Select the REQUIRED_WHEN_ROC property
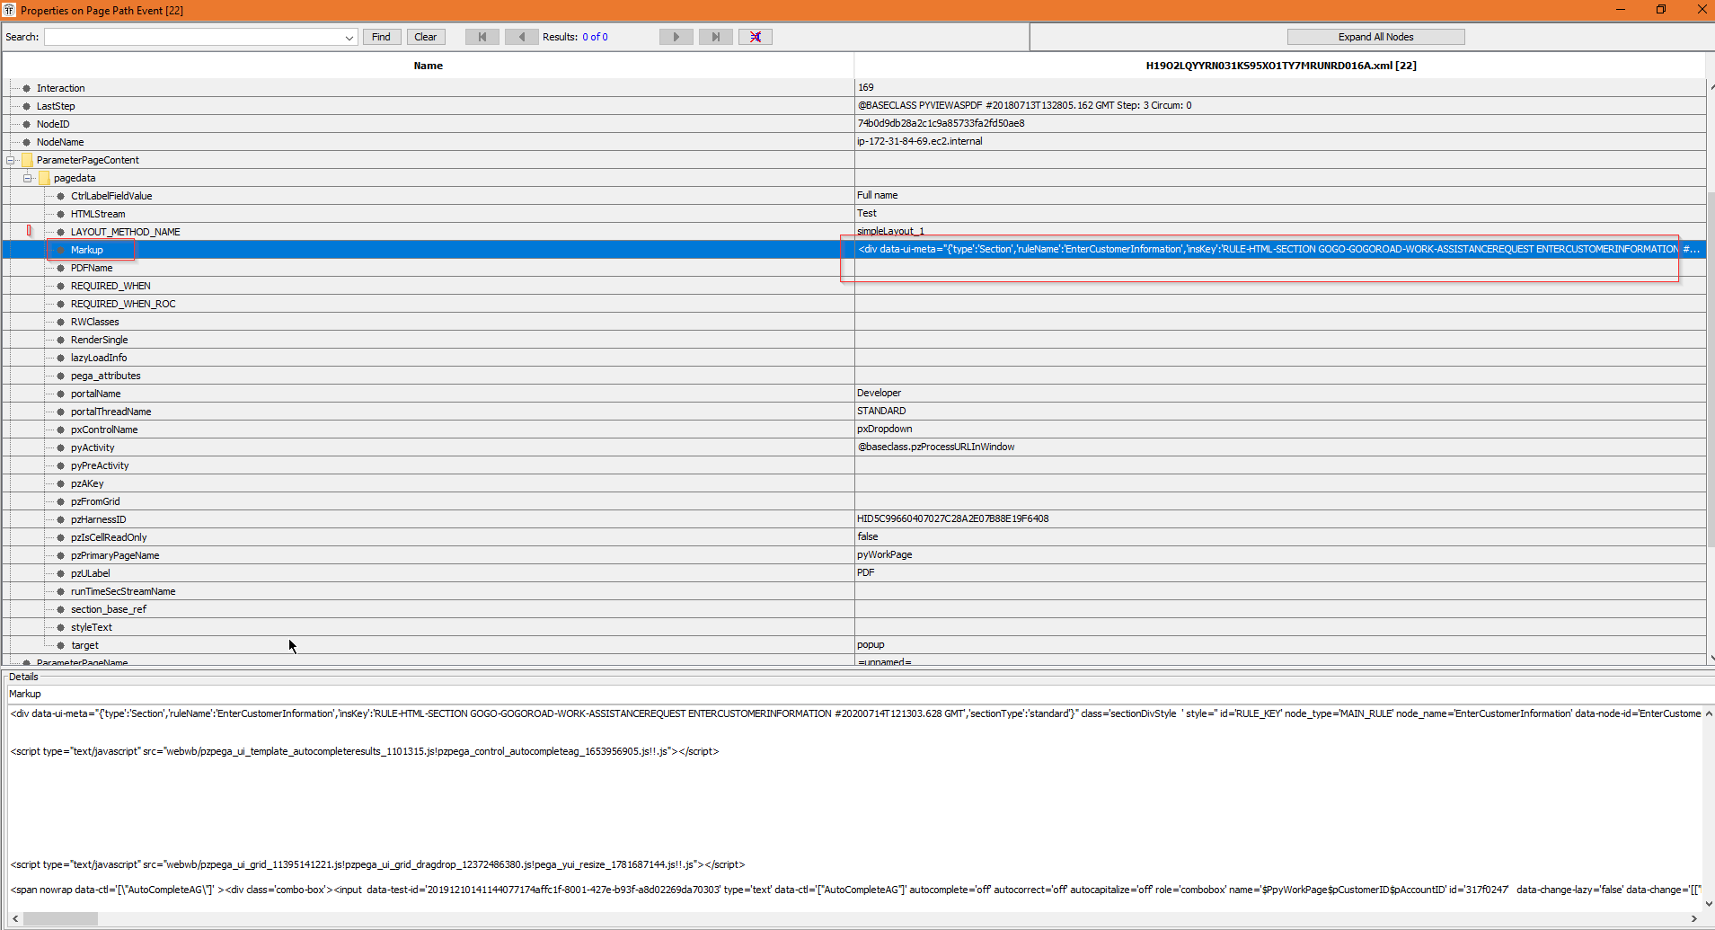The image size is (1715, 930). [123, 304]
